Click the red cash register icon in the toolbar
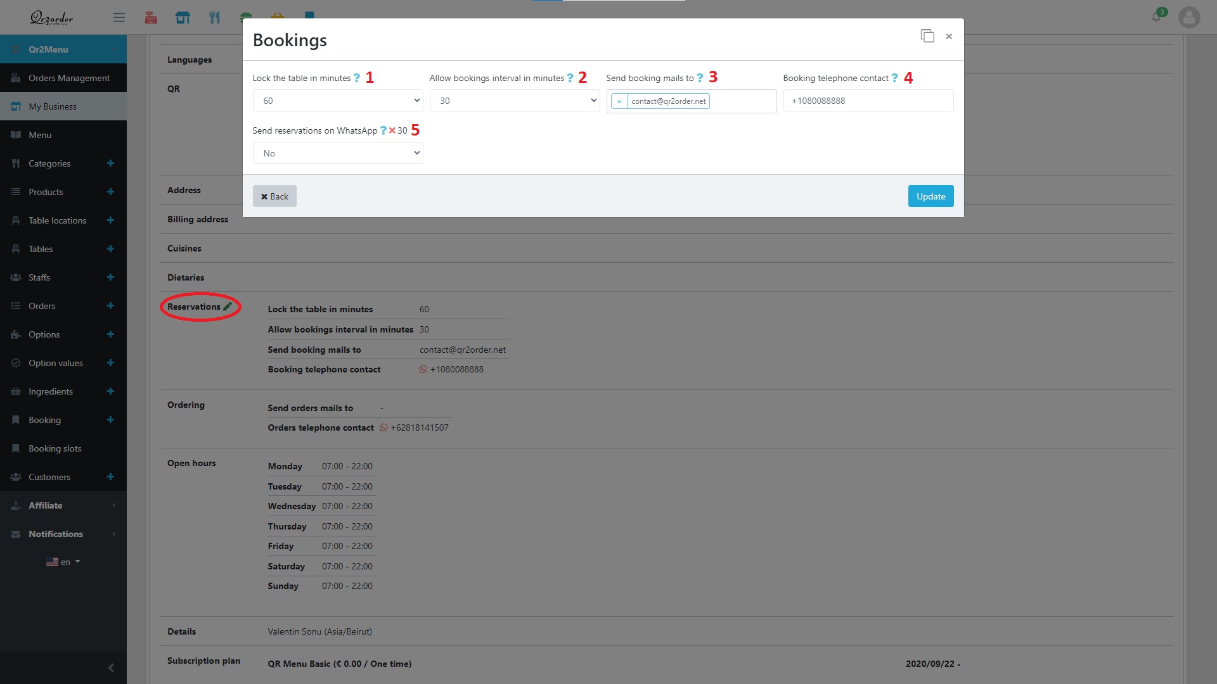Screen dimensions: 1217x684 (x=151, y=17)
